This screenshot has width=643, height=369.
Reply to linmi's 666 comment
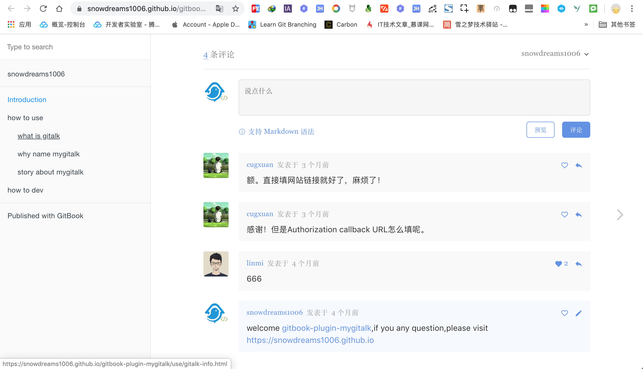pos(578,264)
